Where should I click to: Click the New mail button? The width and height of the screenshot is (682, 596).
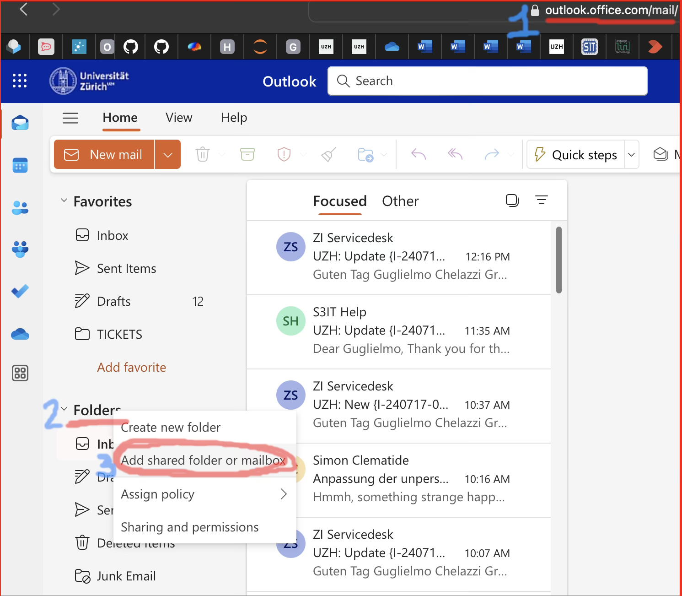click(x=104, y=155)
